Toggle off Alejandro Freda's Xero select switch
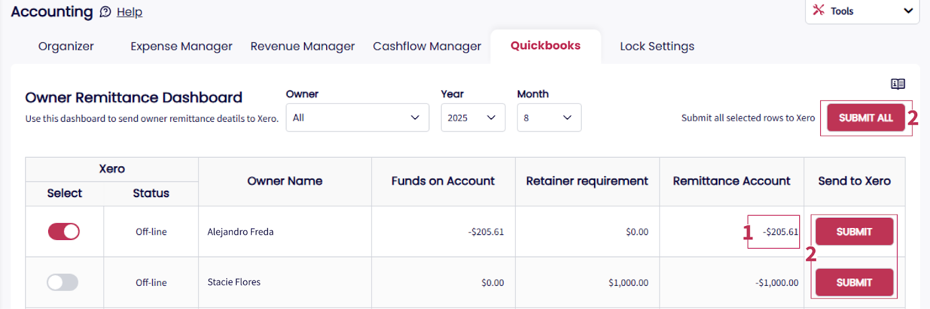This screenshot has width=930, height=309. 63,231
